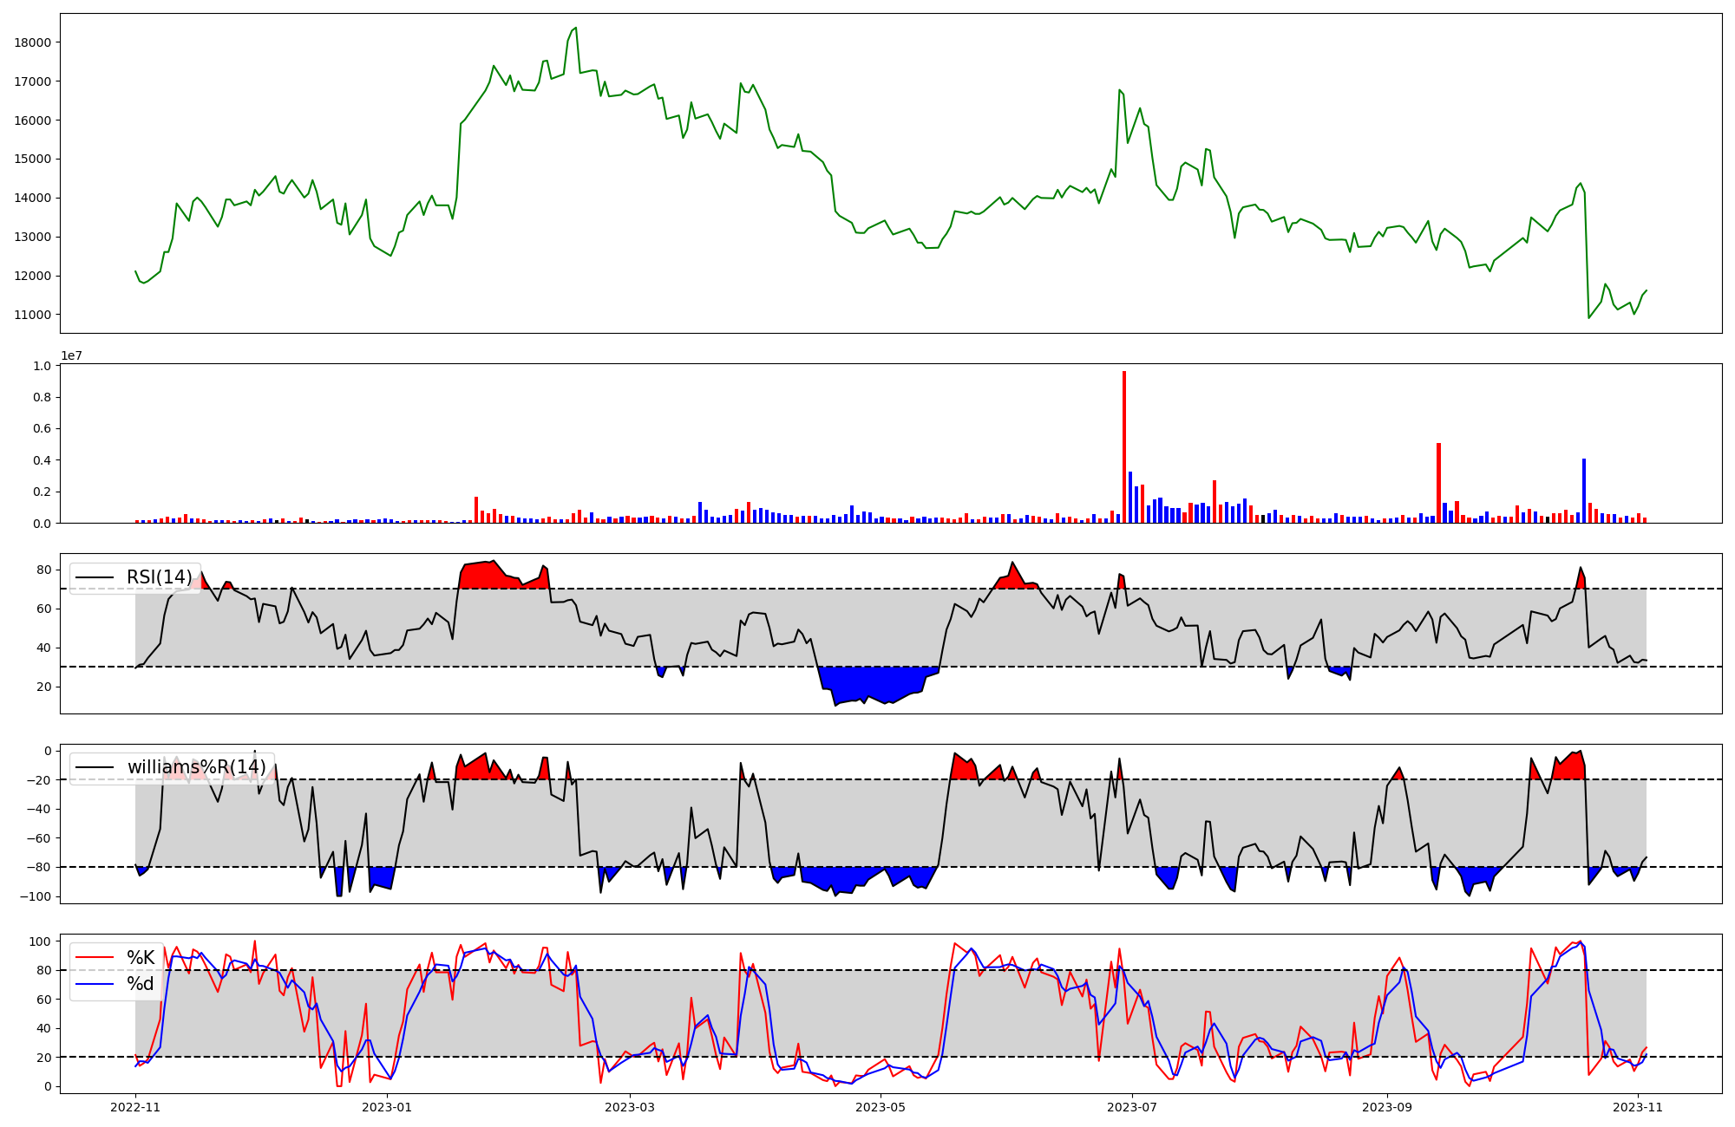Click the 2023-07 x-axis date label
Image resolution: width=1735 pixels, height=1127 pixels.
(x=1132, y=1107)
